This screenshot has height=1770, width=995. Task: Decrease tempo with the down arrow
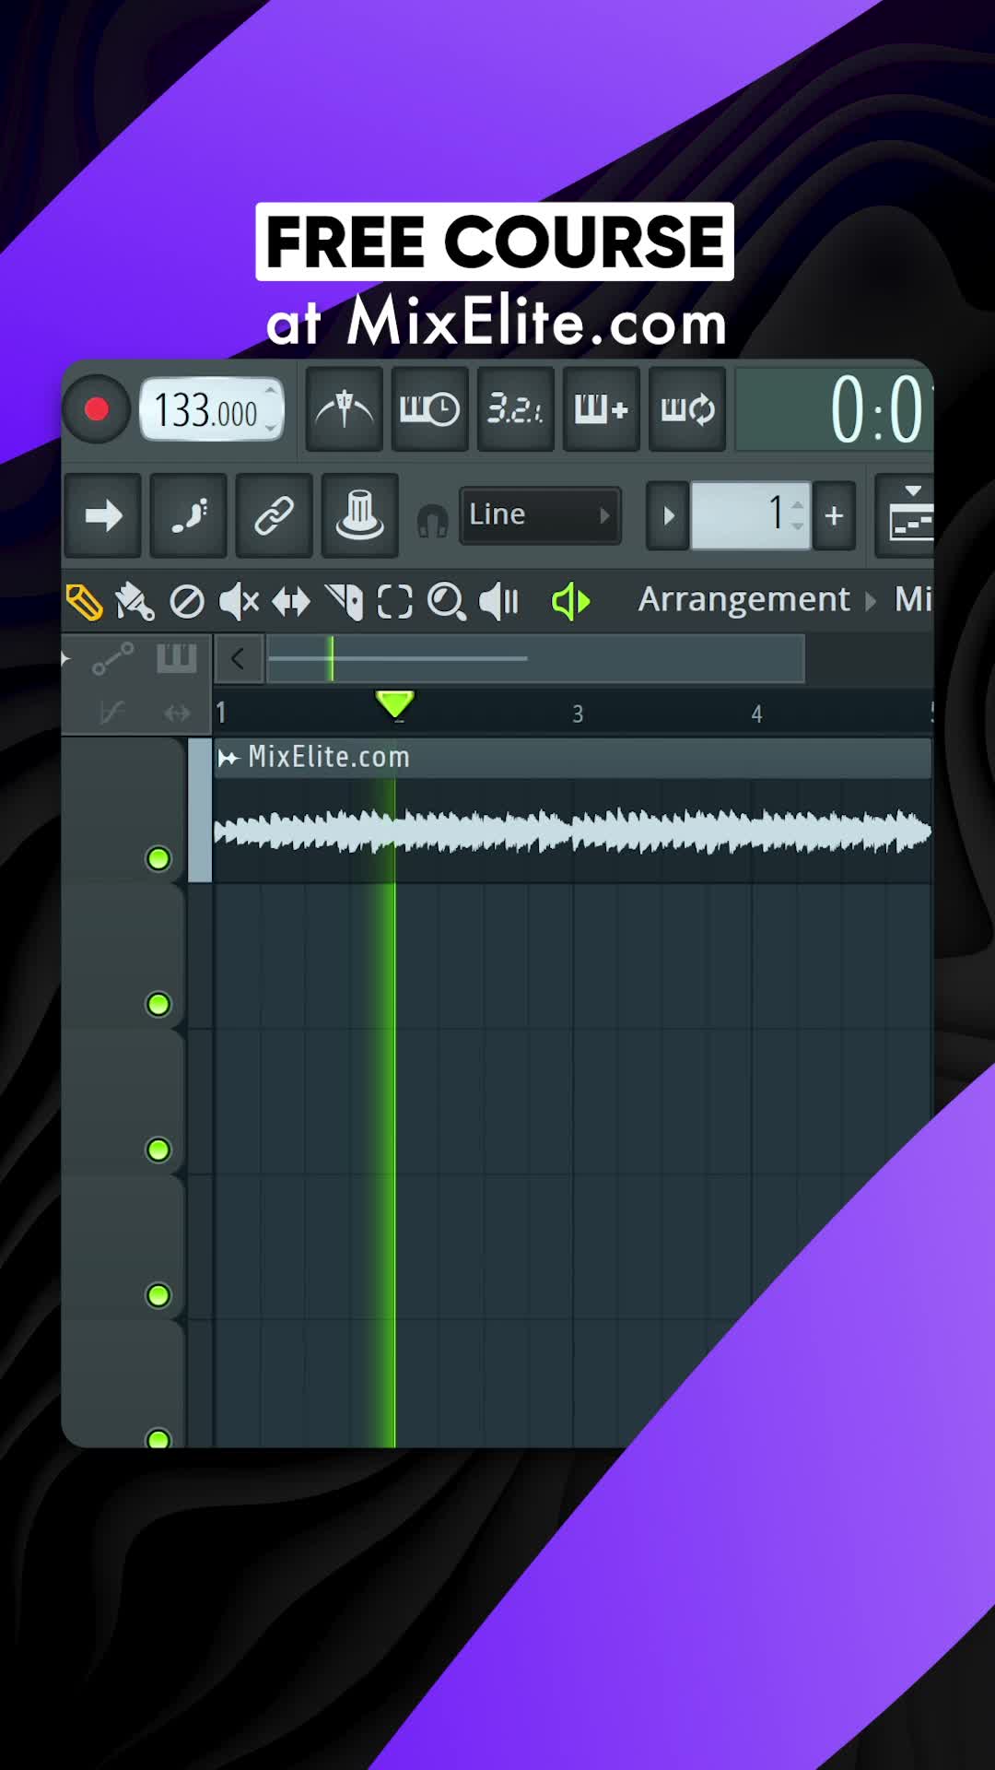(271, 428)
